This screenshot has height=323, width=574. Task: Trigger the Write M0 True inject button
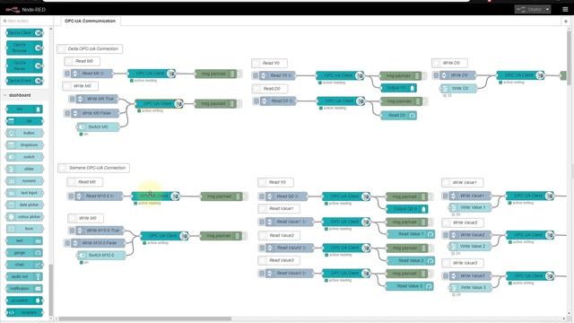[72, 99]
